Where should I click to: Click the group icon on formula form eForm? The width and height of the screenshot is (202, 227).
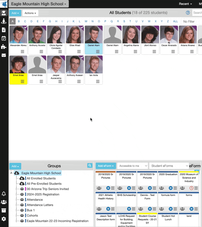161,209
